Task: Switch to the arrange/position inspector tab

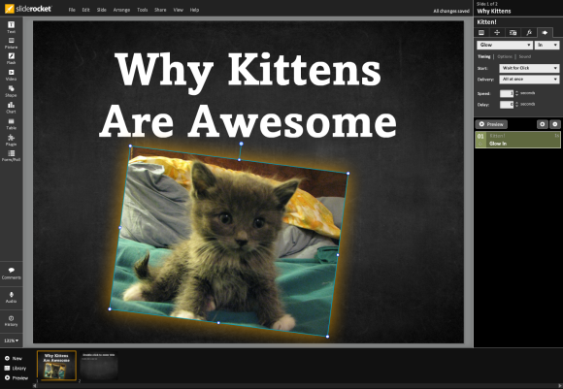Action: tap(497, 33)
